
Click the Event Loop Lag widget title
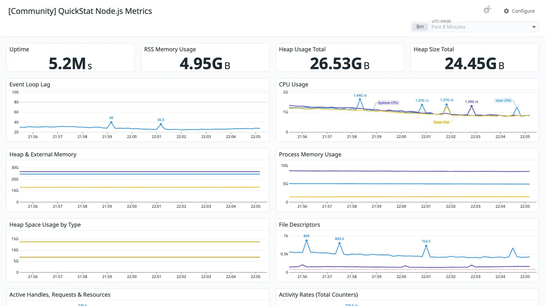[30, 84]
